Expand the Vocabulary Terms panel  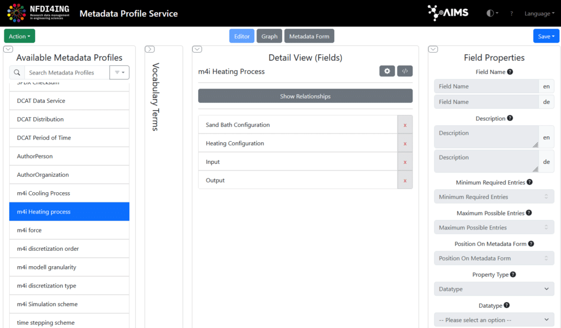click(x=150, y=49)
